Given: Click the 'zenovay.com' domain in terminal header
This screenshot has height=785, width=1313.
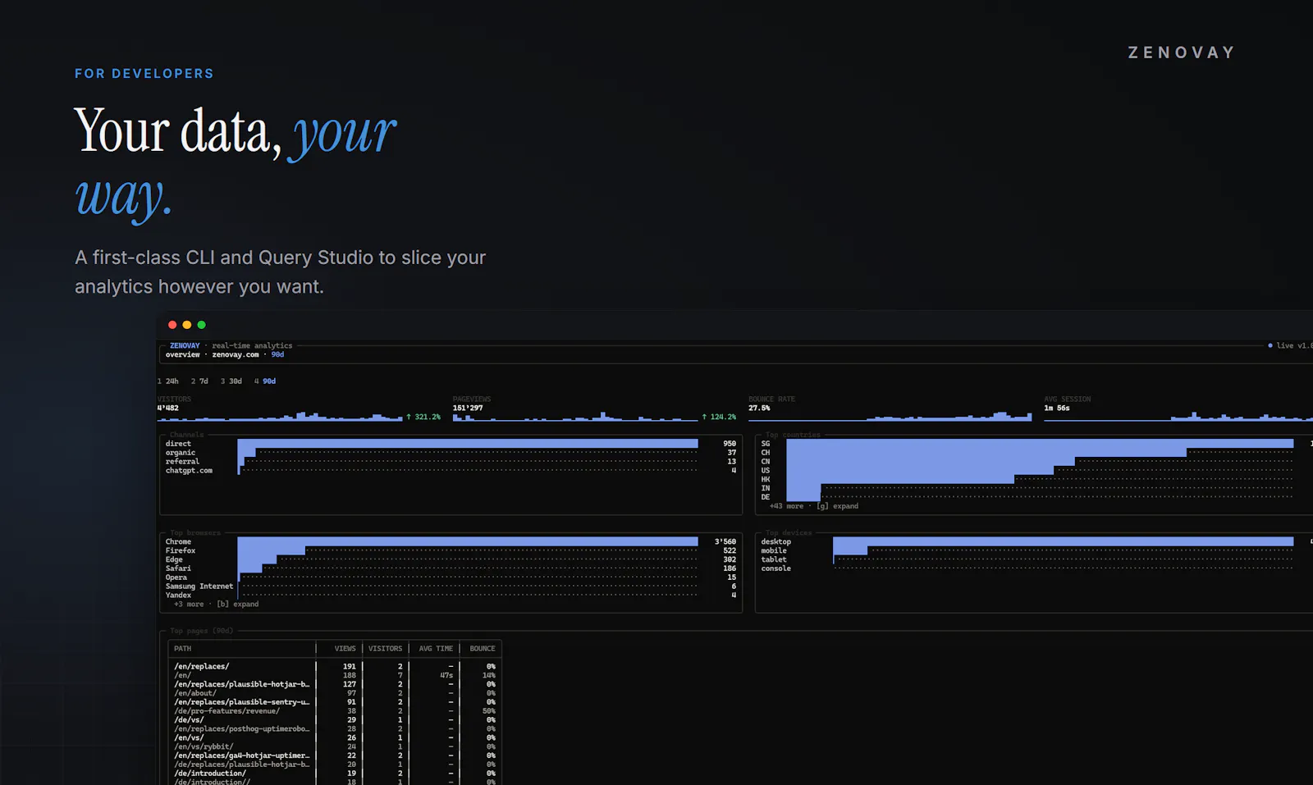Looking at the screenshot, I should click(236, 355).
